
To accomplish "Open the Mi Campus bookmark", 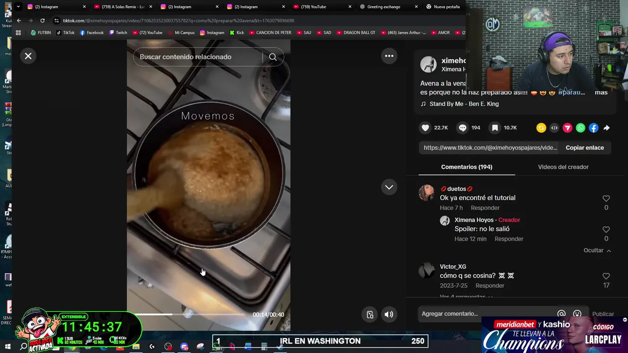I will [x=181, y=33].
